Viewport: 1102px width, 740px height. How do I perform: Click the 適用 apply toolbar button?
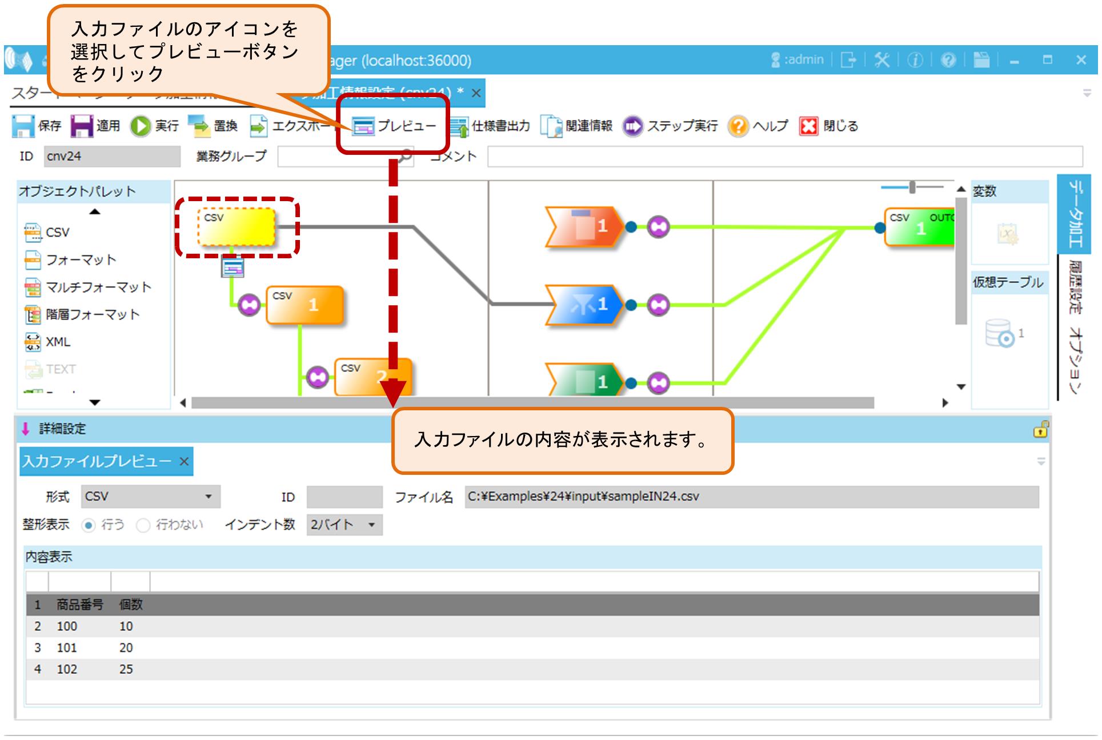point(95,126)
